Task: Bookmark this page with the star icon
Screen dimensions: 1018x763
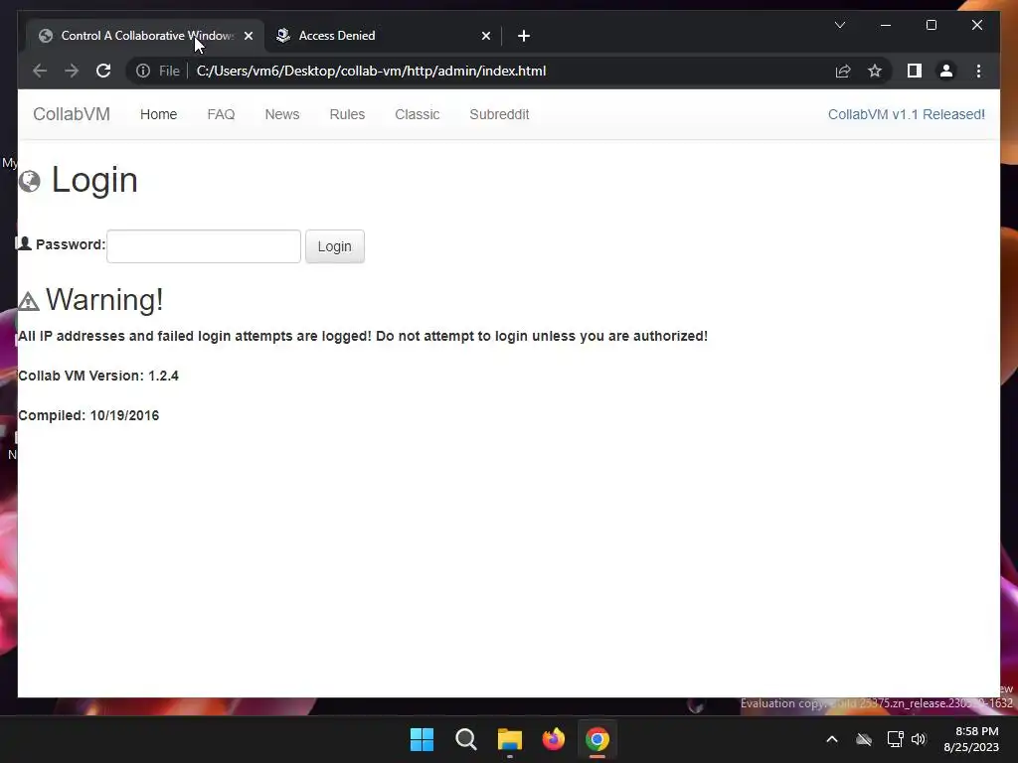Action: click(875, 71)
